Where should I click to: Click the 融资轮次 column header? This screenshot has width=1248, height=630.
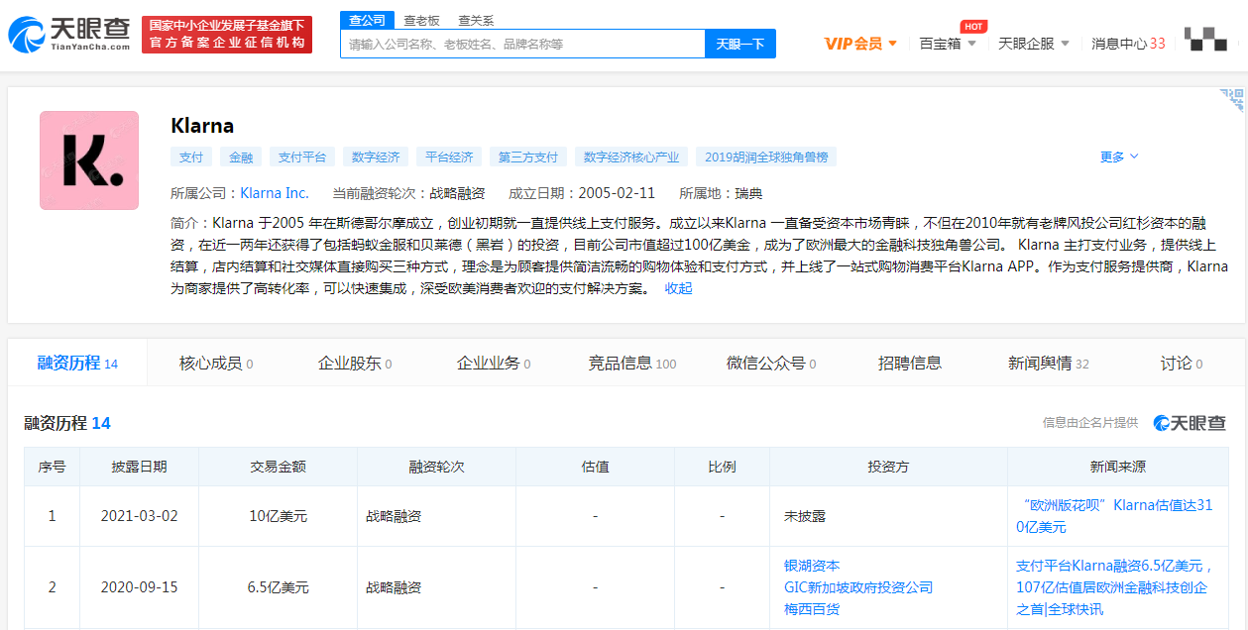[x=437, y=467]
